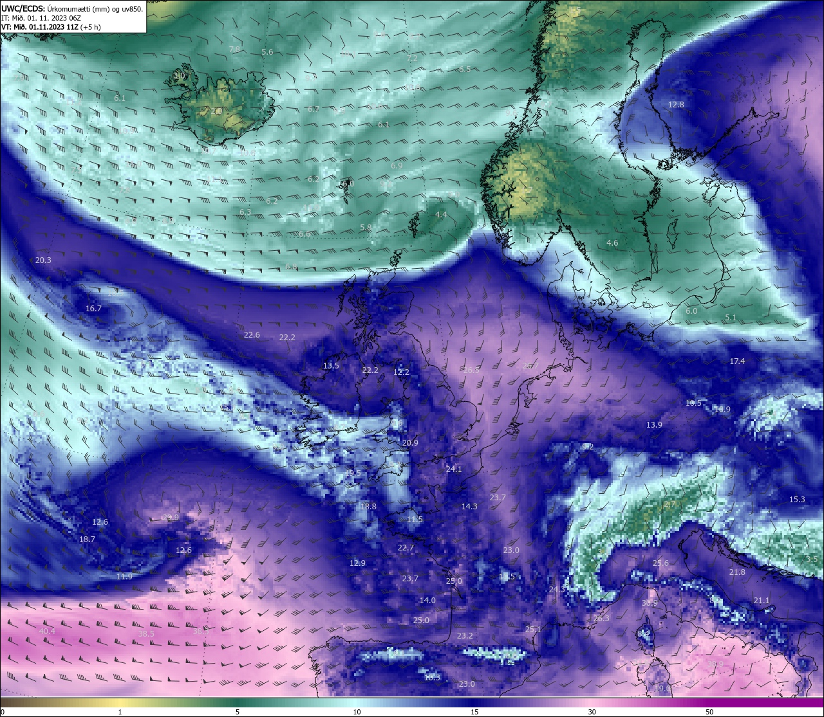Screen dimensions: 824x717
Task: Click the 13.9 value on the map
Action: 654,425
